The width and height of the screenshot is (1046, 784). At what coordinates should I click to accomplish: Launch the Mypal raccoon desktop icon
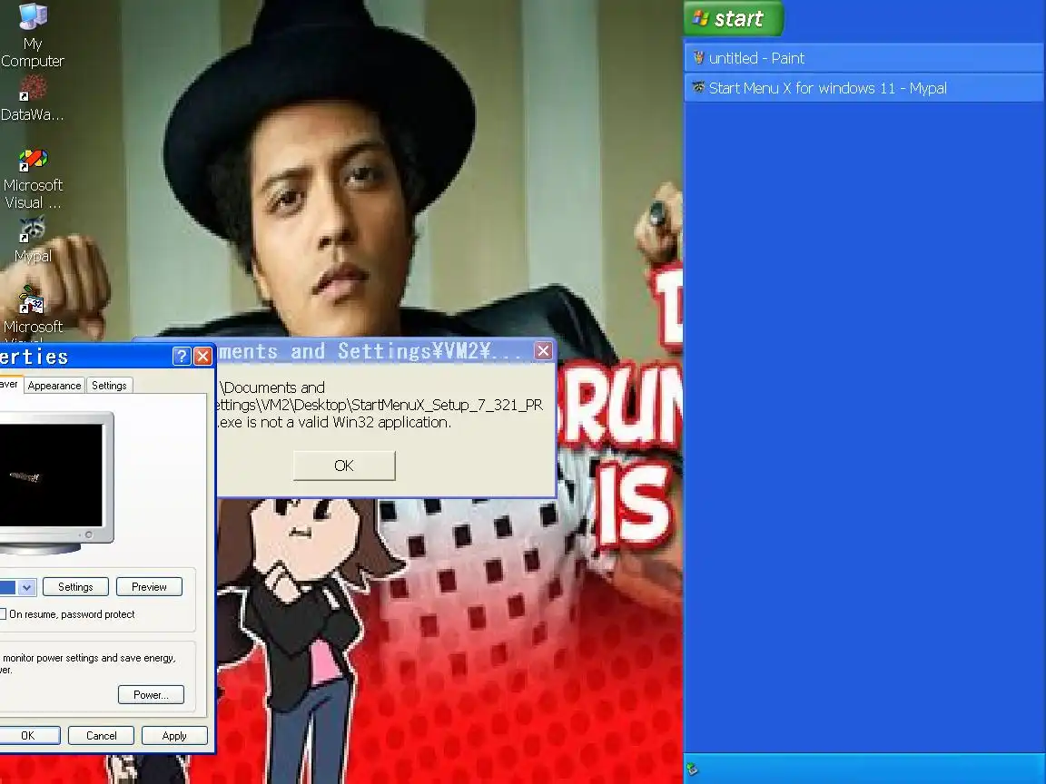pos(32,239)
